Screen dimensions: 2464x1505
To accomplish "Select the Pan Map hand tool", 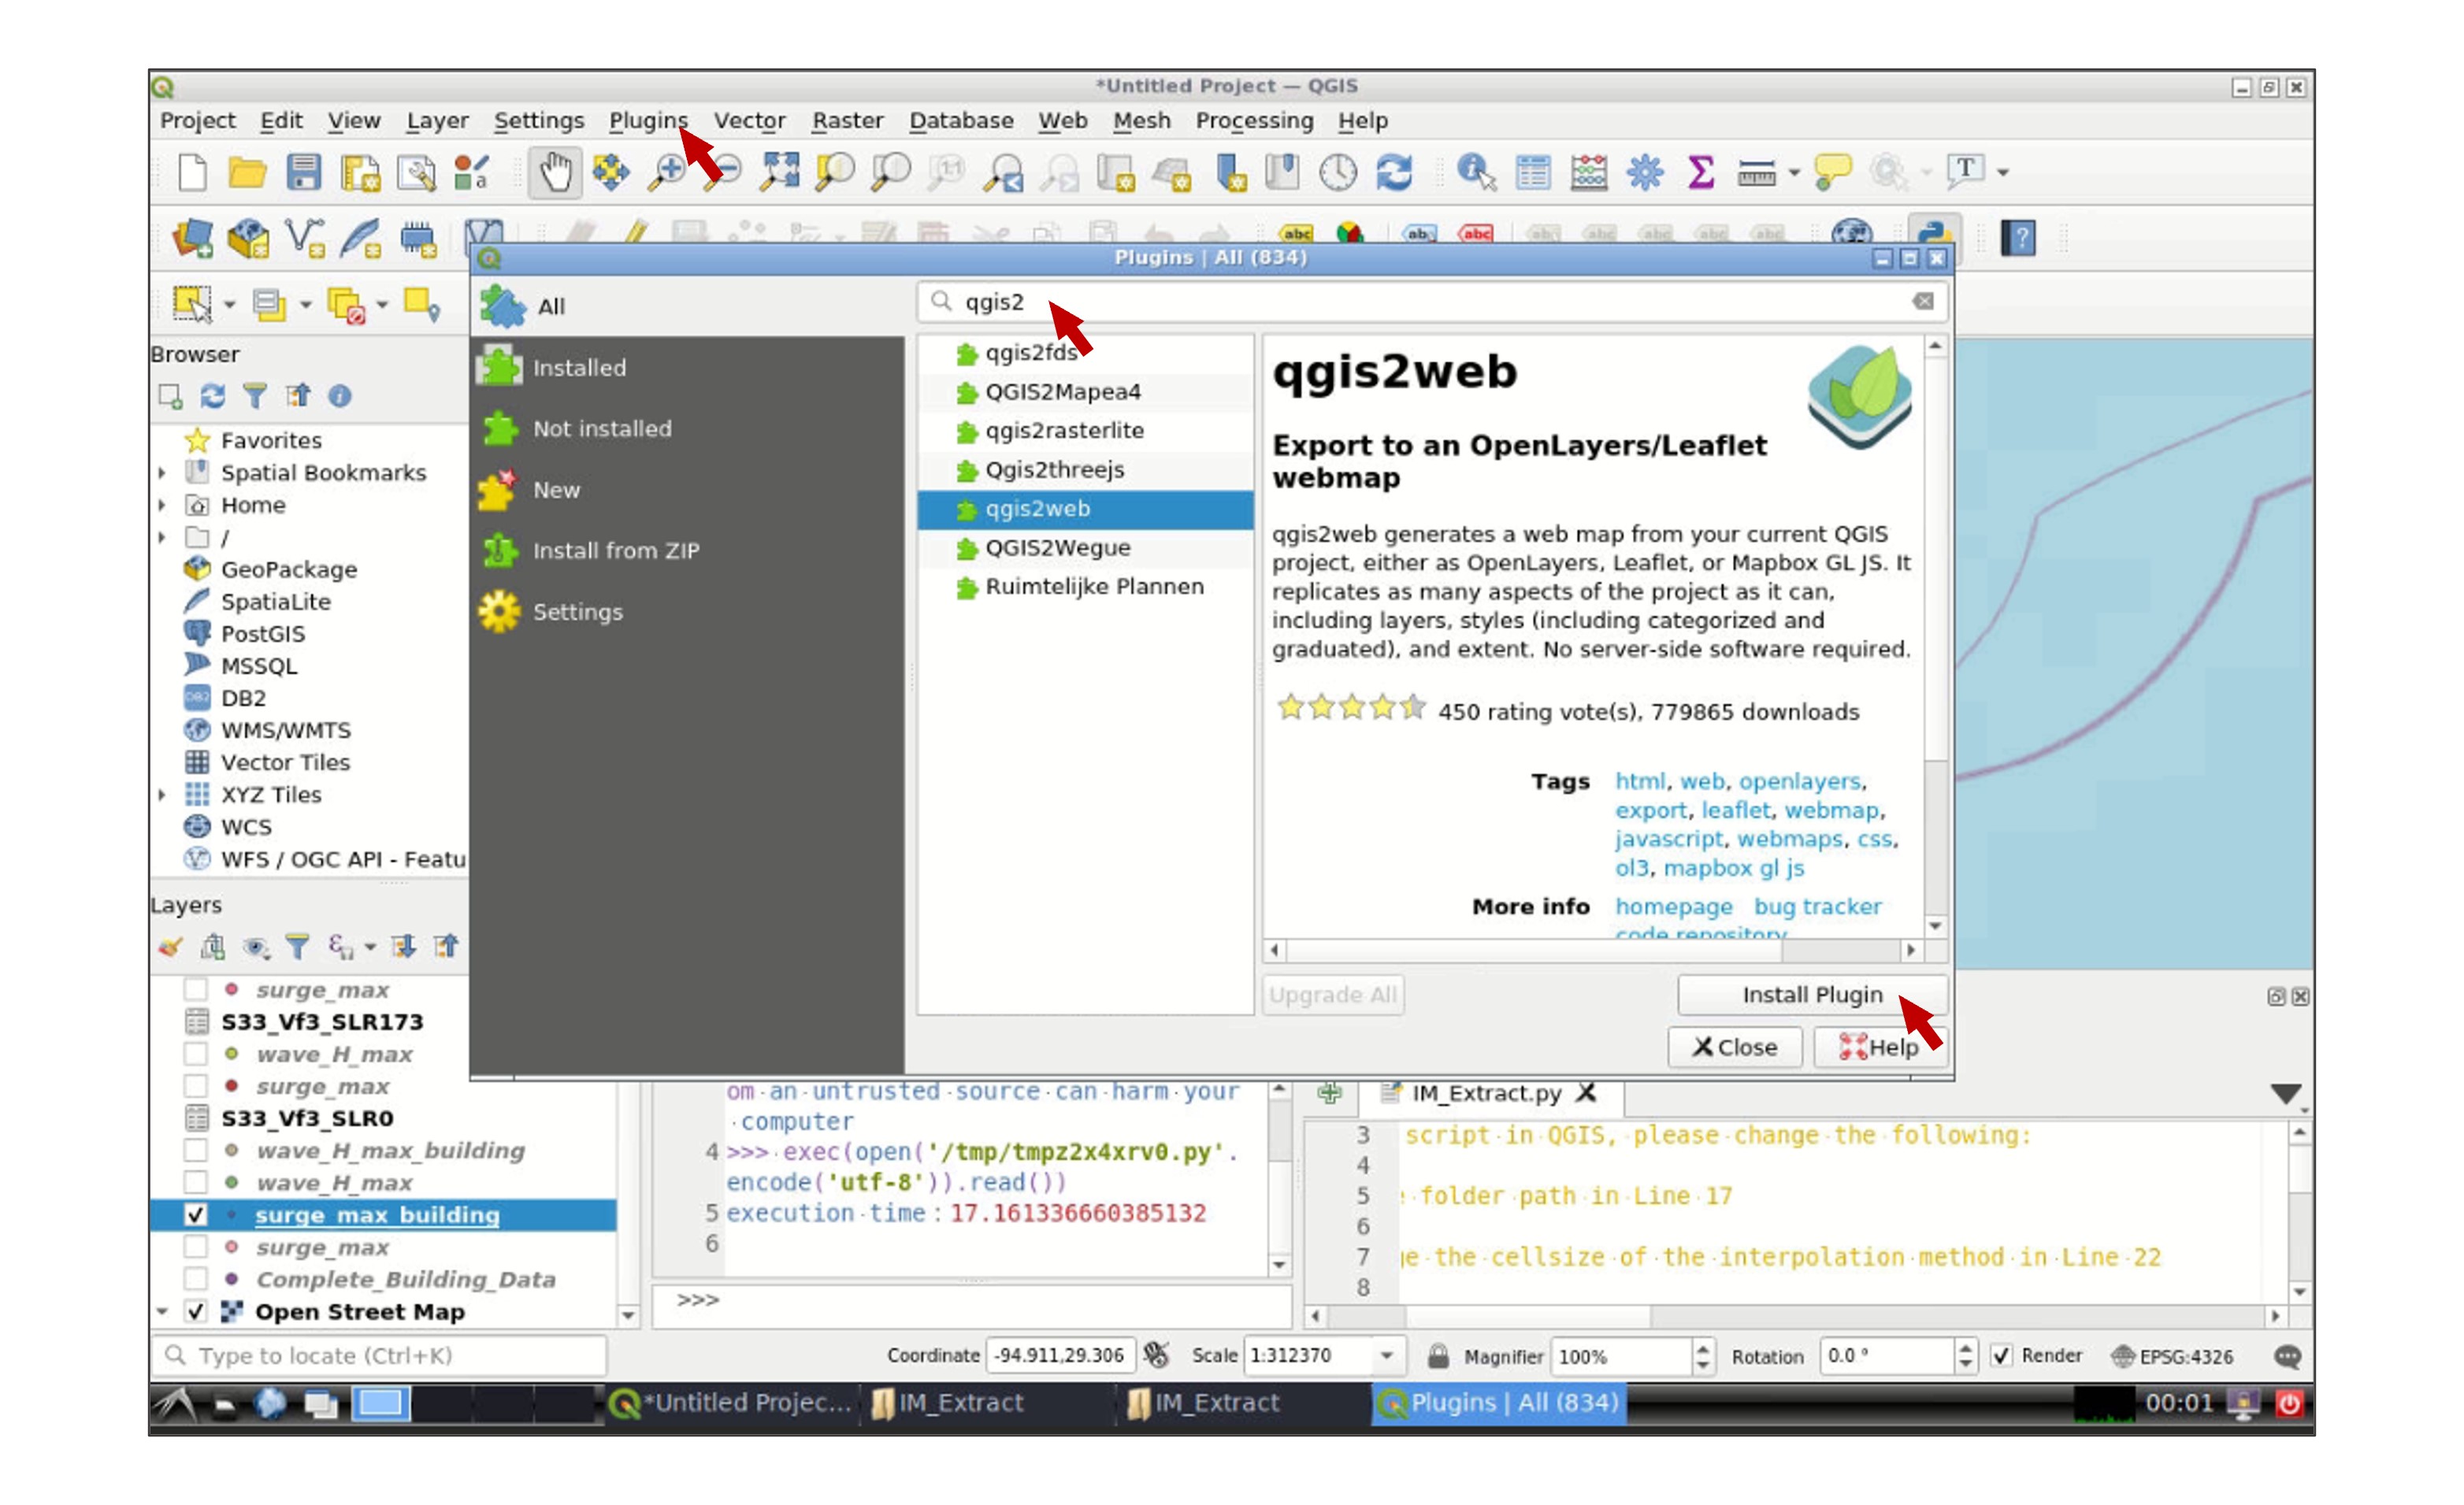I will pos(555,172).
